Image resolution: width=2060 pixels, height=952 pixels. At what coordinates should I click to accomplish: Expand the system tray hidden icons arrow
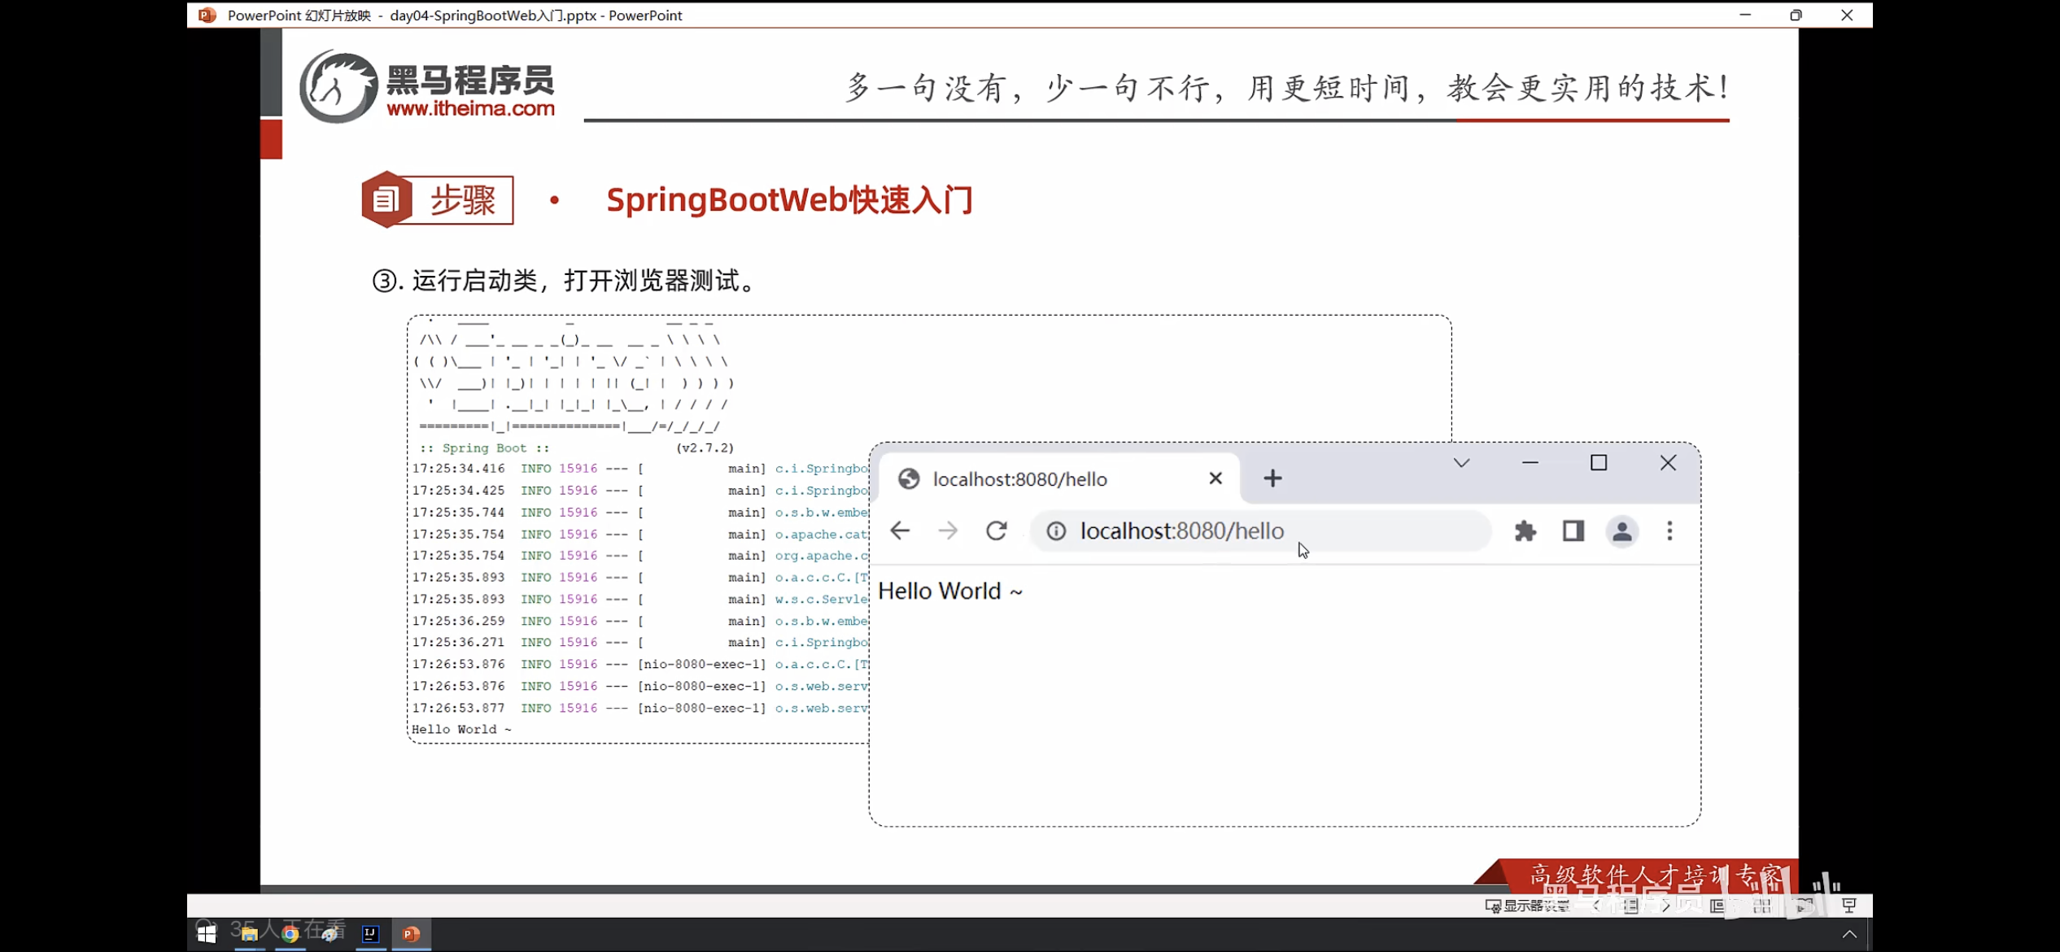click(x=1849, y=934)
